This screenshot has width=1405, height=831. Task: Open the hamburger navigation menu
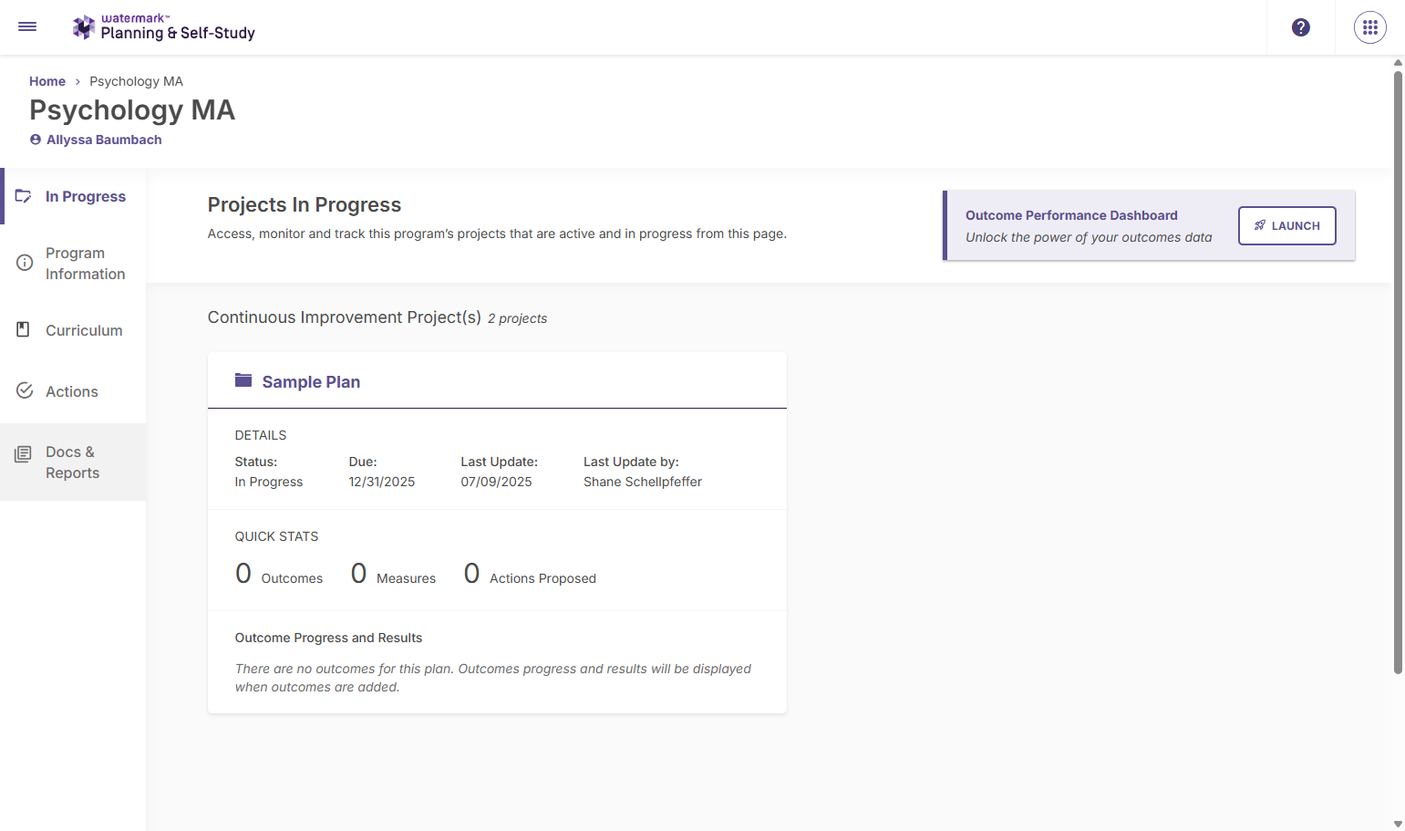coord(27,26)
